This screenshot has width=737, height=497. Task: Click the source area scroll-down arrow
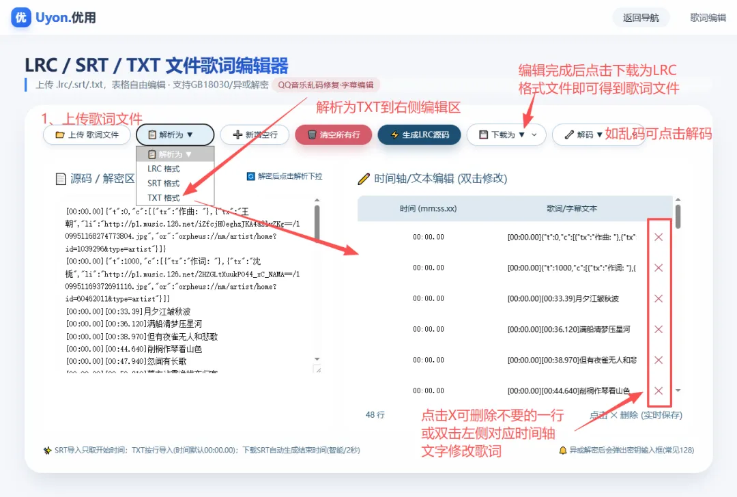pos(317,359)
